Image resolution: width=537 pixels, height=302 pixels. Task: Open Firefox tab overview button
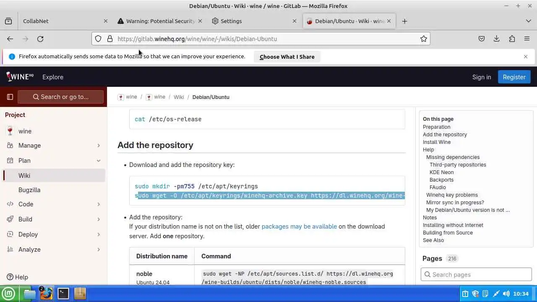click(x=8, y=21)
